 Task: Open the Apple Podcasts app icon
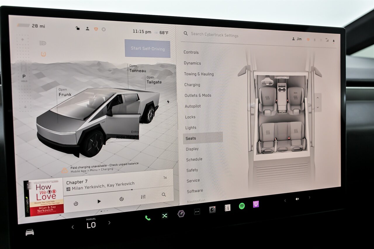pos(256,204)
